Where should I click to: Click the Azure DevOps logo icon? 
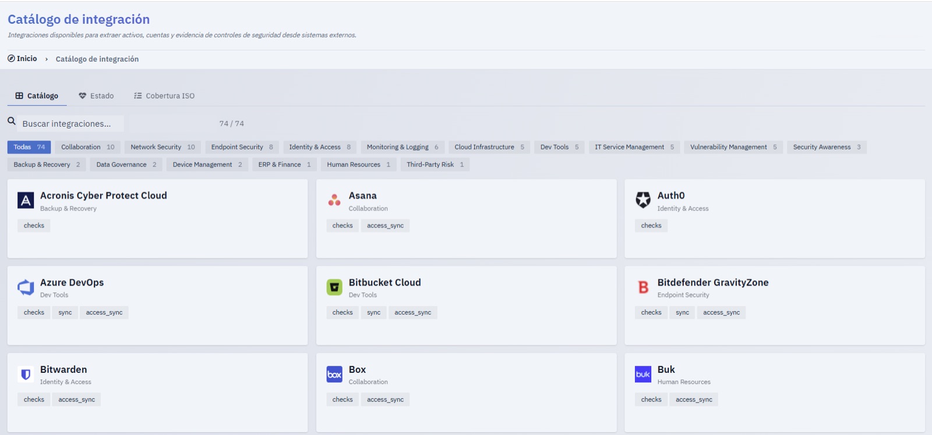pyautogui.click(x=26, y=287)
